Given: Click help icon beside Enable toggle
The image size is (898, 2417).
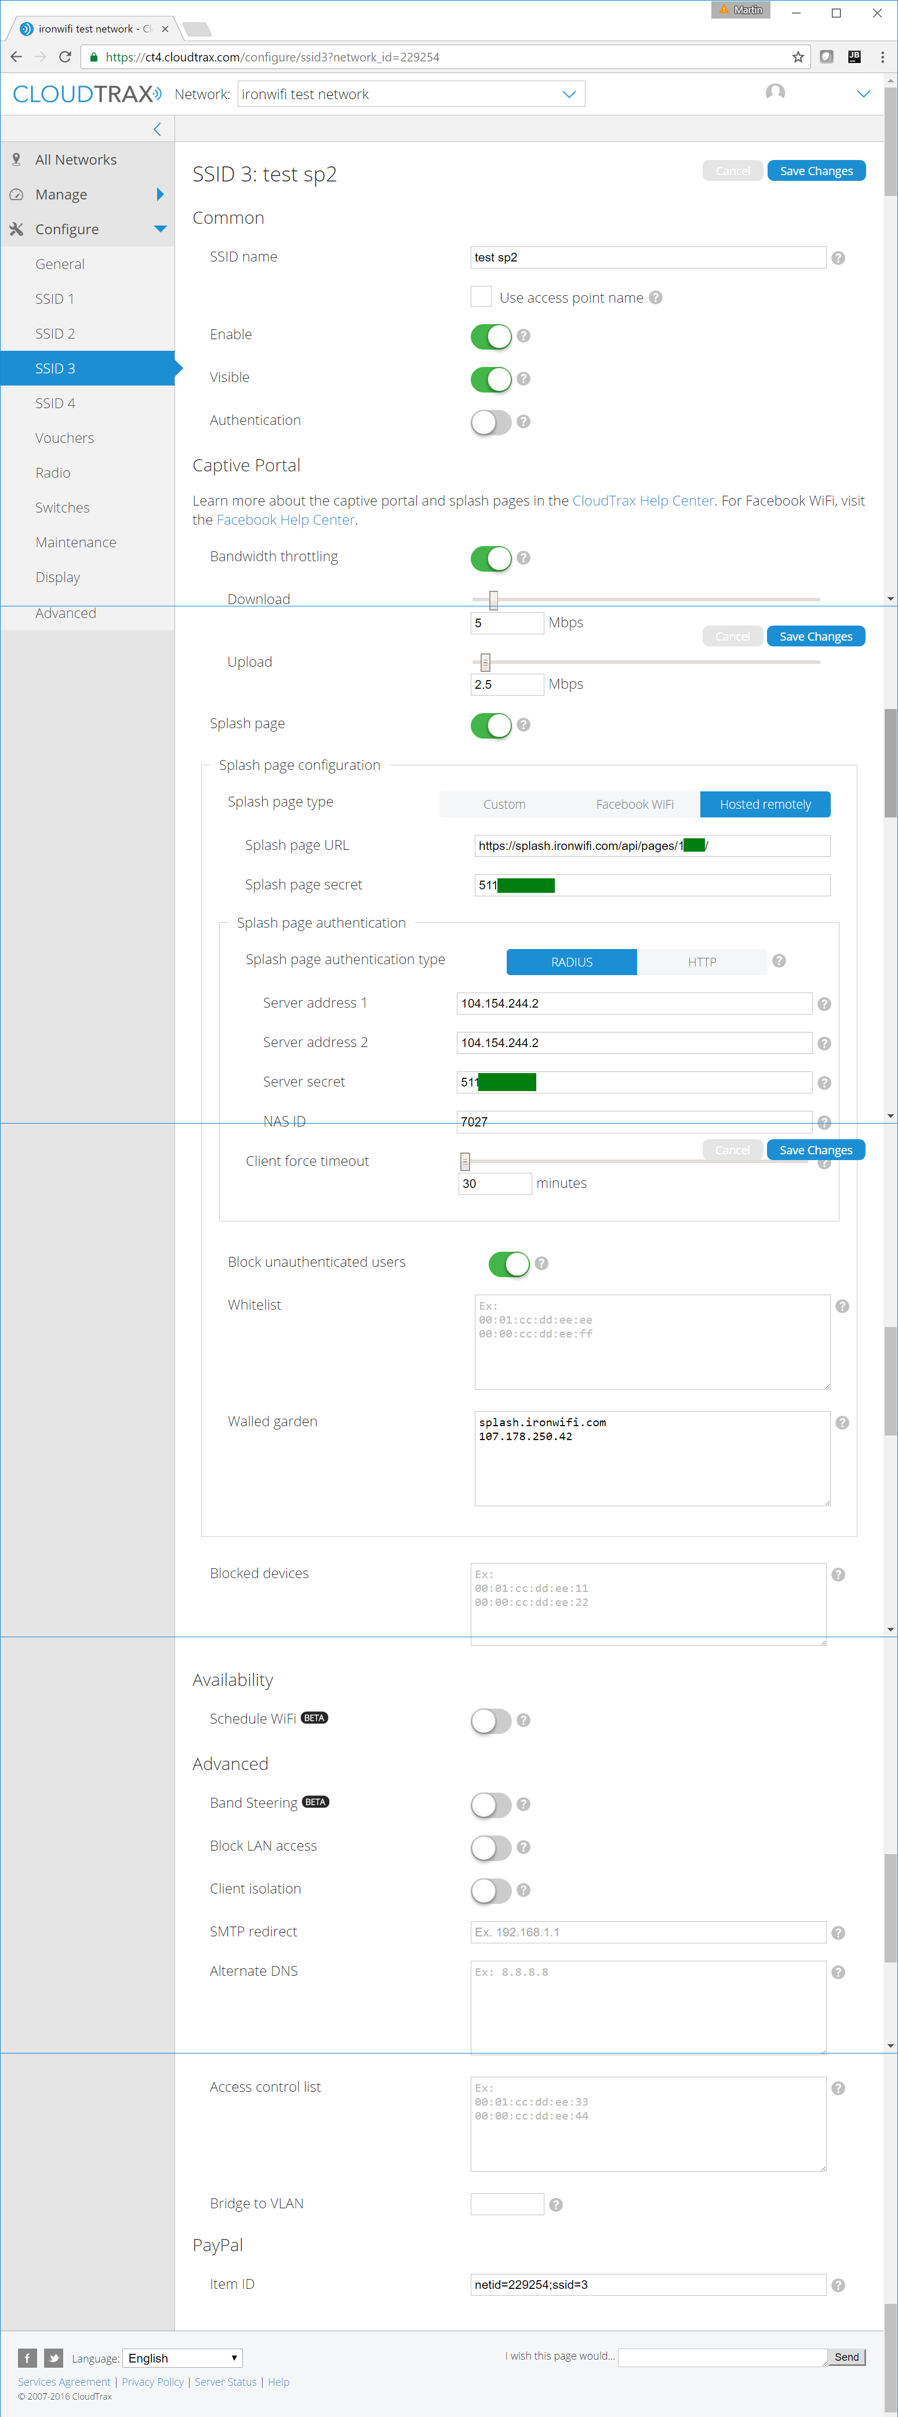Looking at the screenshot, I should [x=523, y=336].
